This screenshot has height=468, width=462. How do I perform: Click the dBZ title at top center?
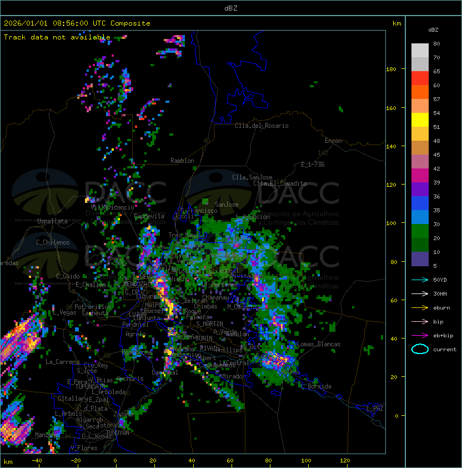click(x=231, y=8)
